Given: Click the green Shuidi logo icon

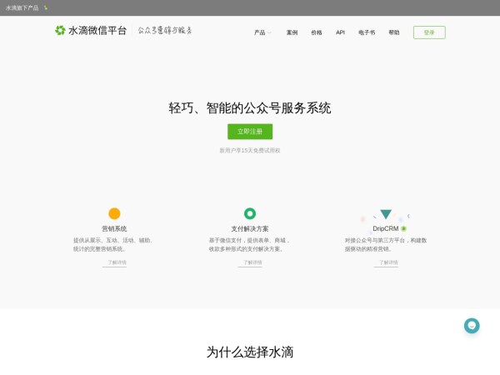Looking at the screenshot, I should pyautogui.click(x=60, y=31).
